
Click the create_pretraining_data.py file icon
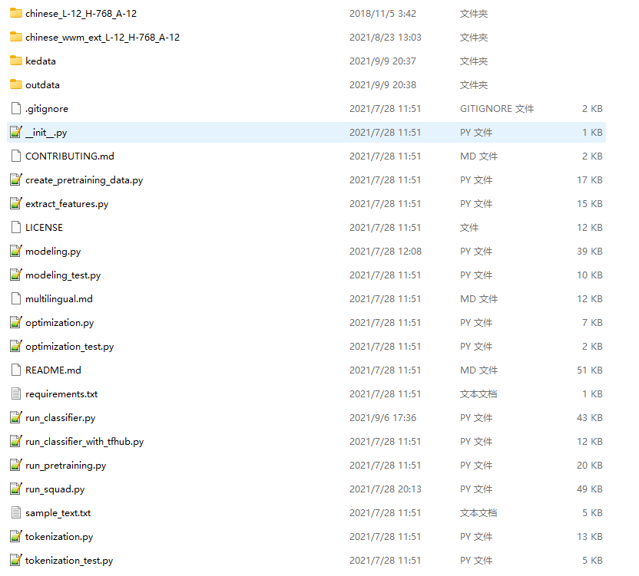click(x=16, y=180)
